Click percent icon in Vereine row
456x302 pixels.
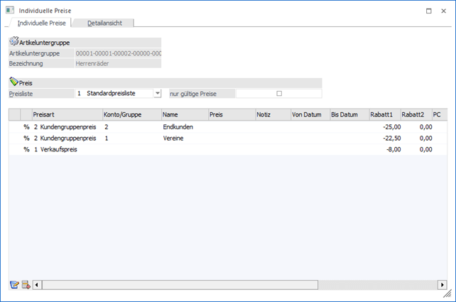click(26, 138)
